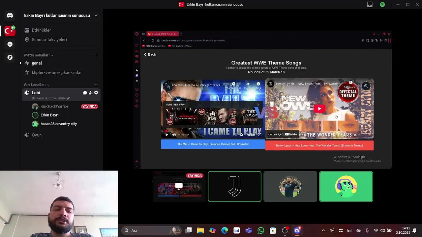Image resolution: width=422 pixels, height=237 pixels.
Task: Vote for The Miz - I Came To Play
Action: (213, 144)
